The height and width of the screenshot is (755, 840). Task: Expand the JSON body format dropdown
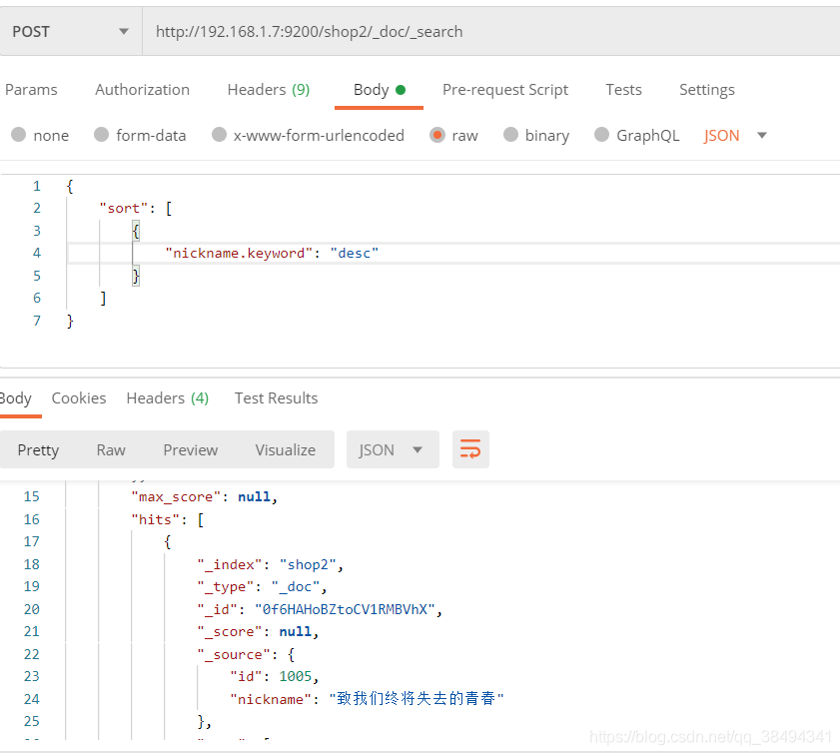click(736, 135)
